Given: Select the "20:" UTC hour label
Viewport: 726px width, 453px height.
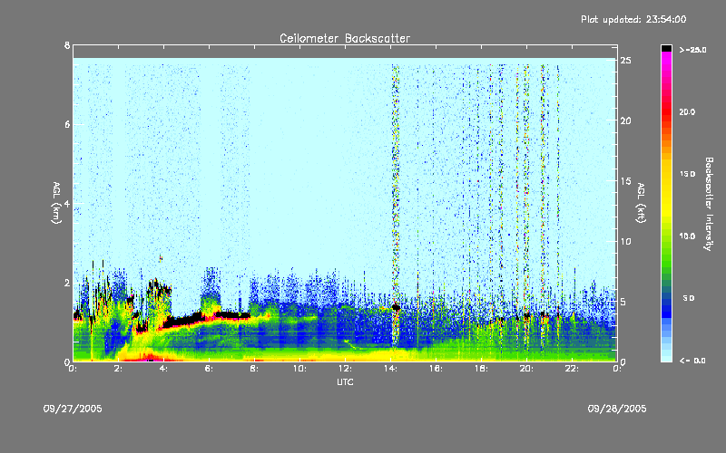Looking at the screenshot, I should click(526, 369).
